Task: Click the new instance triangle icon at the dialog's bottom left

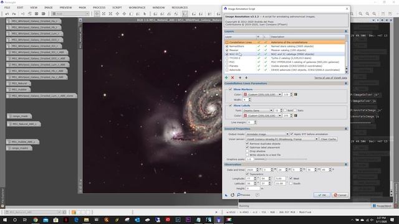Action: click(x=226, y=195)
